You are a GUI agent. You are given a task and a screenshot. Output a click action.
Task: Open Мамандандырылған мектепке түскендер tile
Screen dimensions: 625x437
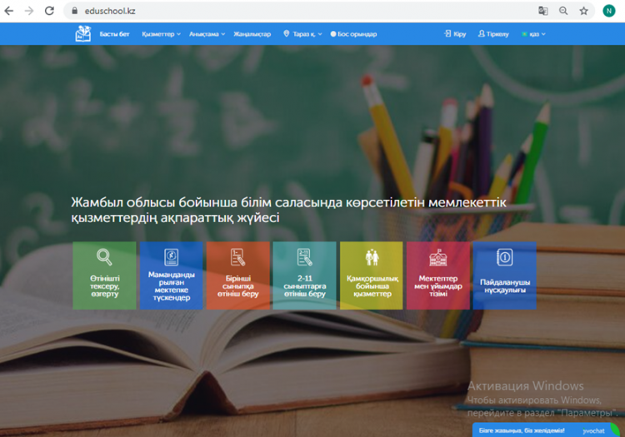172,276
